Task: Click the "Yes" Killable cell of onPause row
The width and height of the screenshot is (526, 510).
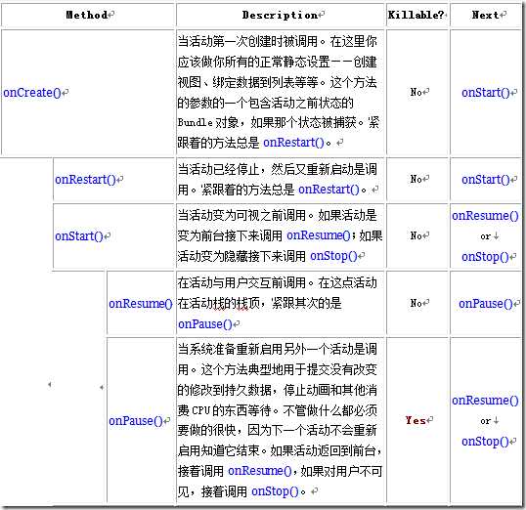Action: [x=416, y=420]
